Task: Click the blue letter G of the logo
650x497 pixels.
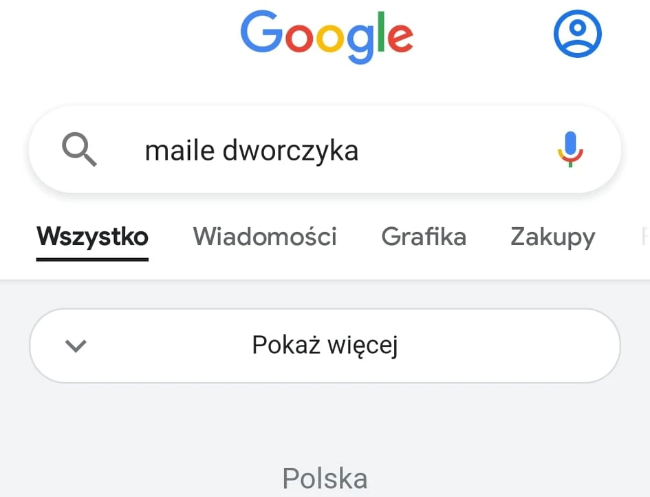Action: point(261,32)
